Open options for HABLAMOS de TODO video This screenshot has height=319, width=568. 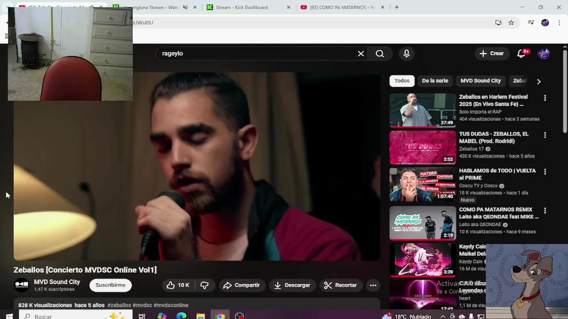click(545, 171)
